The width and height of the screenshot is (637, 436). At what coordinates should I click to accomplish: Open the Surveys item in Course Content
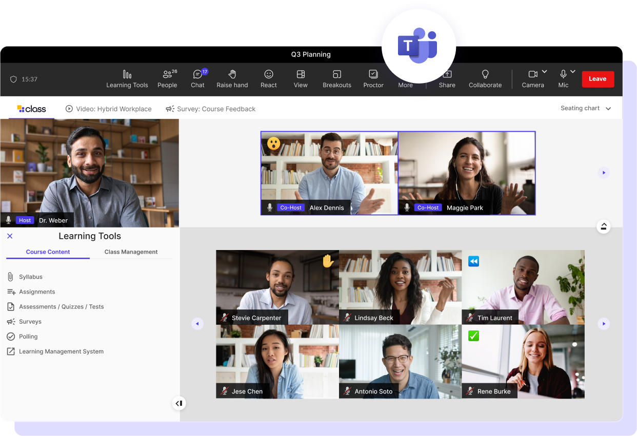(31, 321)
